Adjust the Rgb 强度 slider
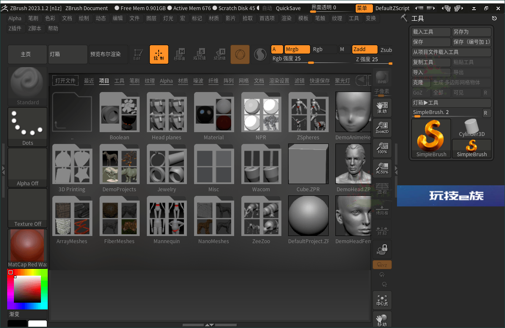The height and width of the screenshot is (328, 505). point(310,59)
